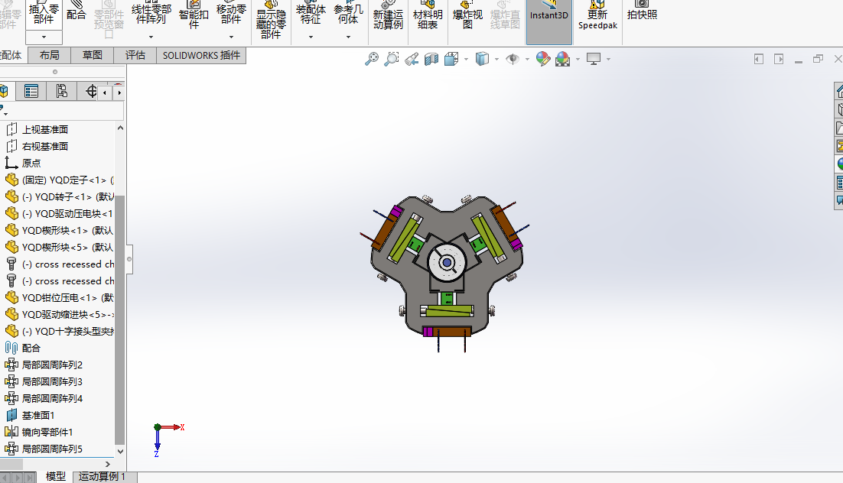Viewport: 843px width, 483px height.
Task: Open Display Style dropdown arrow
Action: [x=496, y=59]
